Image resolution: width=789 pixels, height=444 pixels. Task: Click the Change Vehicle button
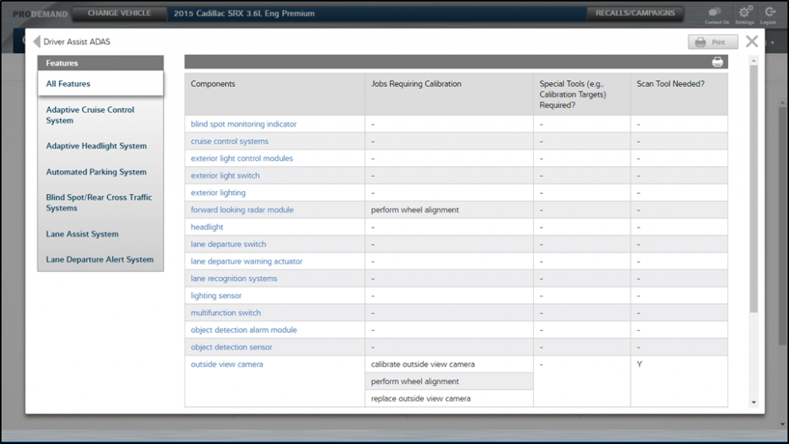pyautogui.click(x=119, y=13)
